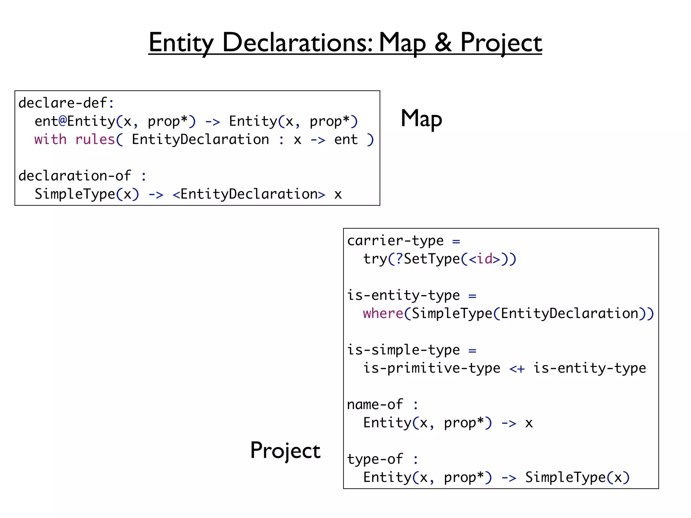
Task: Click the slide title 'Entity Declarations: Map & Project'
Action: (x=345, y=43)
